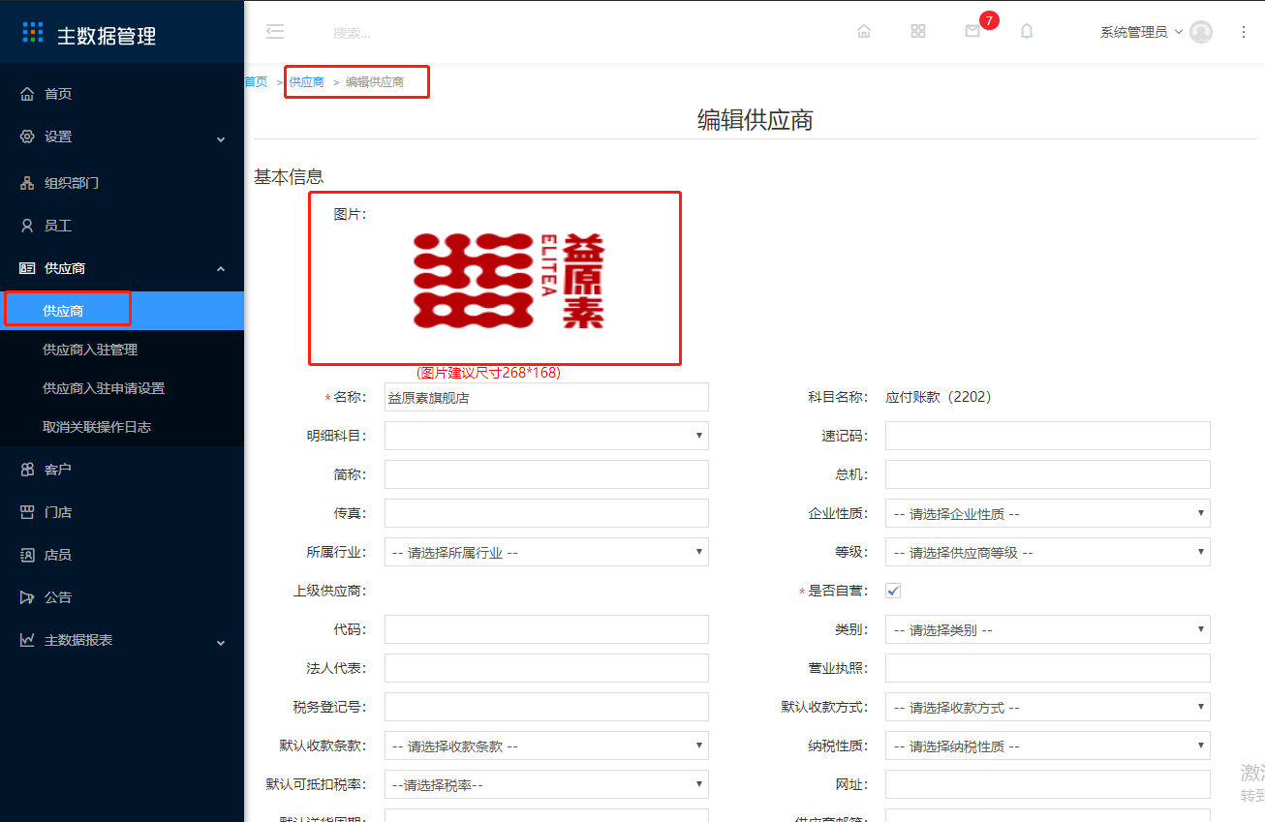The height and width of the screenshot is (822, 1265).
Task: Open the home icon in top bar
Action: pyautogui.click(x=864, y=31)
